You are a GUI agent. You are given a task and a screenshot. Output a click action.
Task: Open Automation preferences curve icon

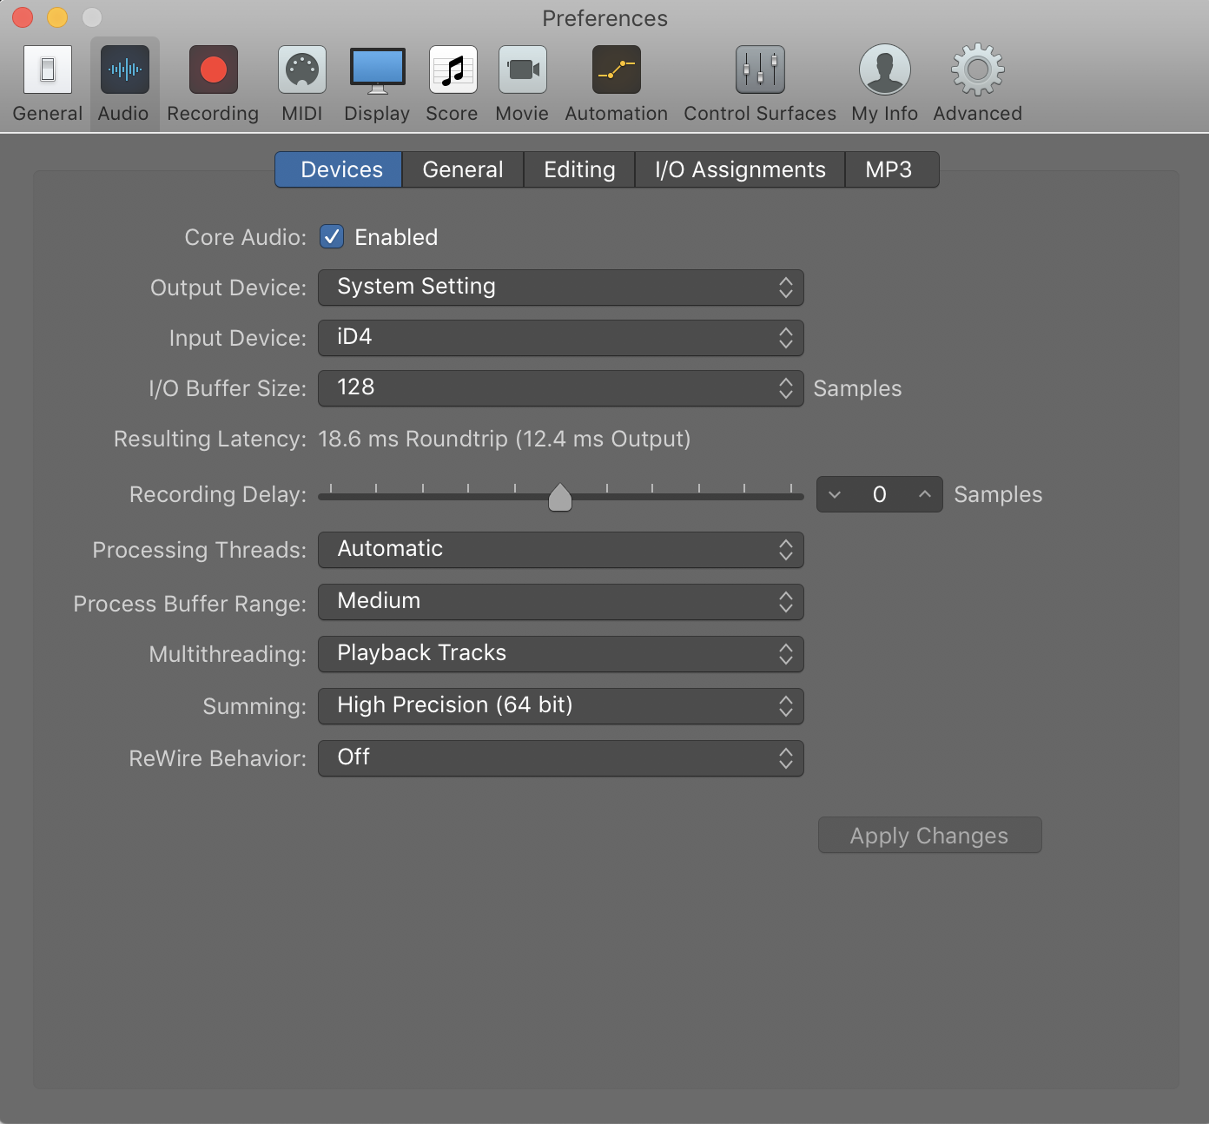click(617, 69)
